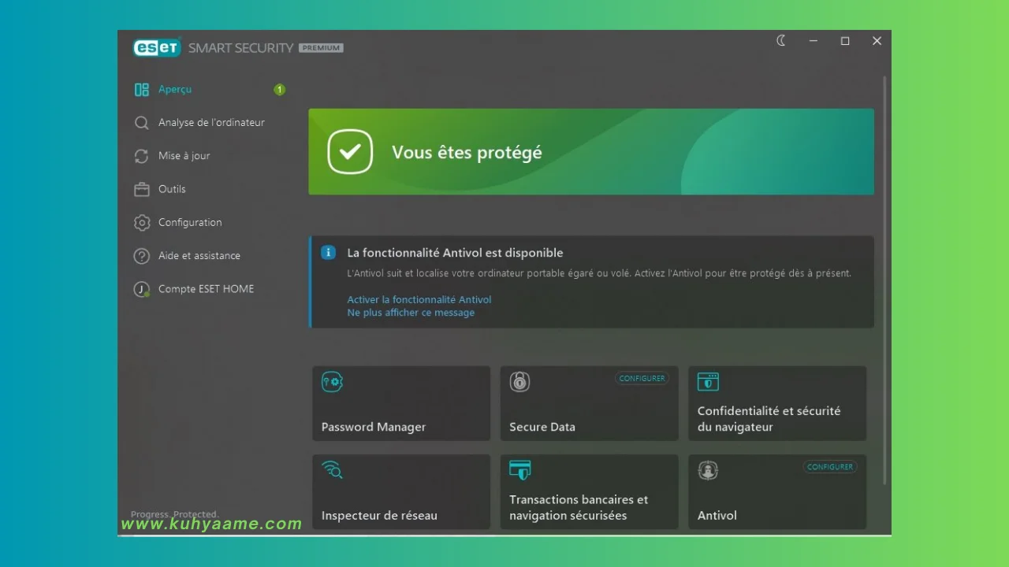Click the La fonctionnalité Antivol est disponible heading

(x=455, y=253)
